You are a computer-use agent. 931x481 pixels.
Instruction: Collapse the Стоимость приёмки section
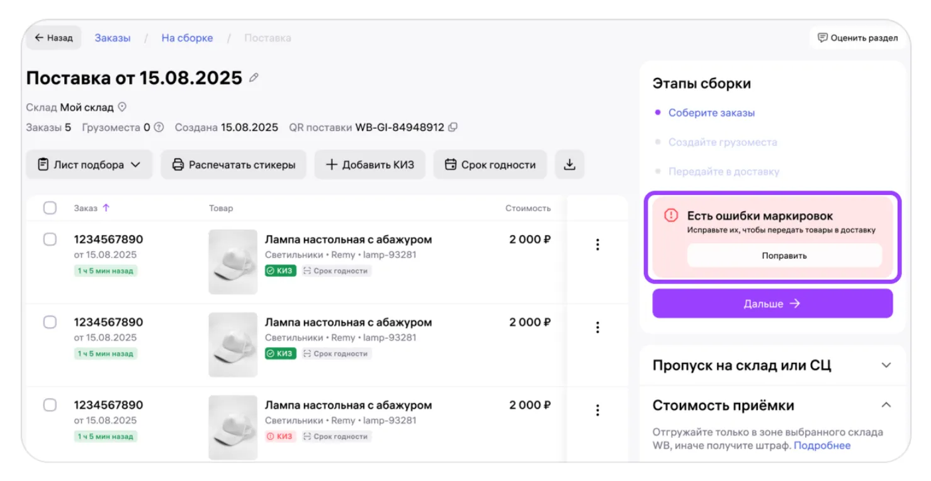coord(886,405)
